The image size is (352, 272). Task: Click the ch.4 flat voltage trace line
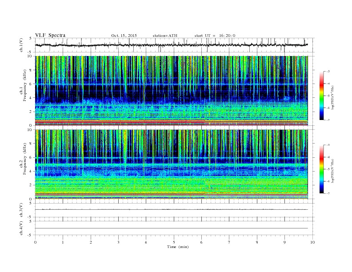click(171, 228)
